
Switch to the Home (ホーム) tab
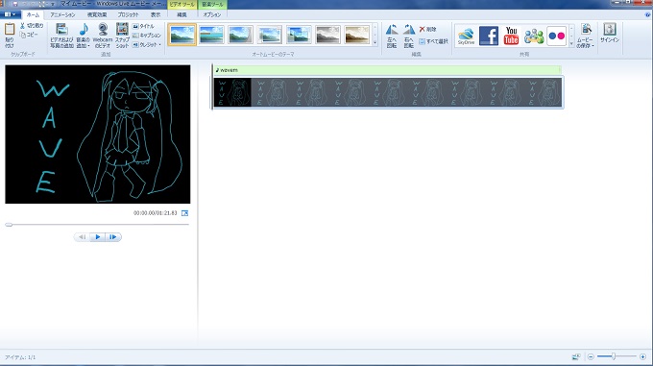(33, 14)
